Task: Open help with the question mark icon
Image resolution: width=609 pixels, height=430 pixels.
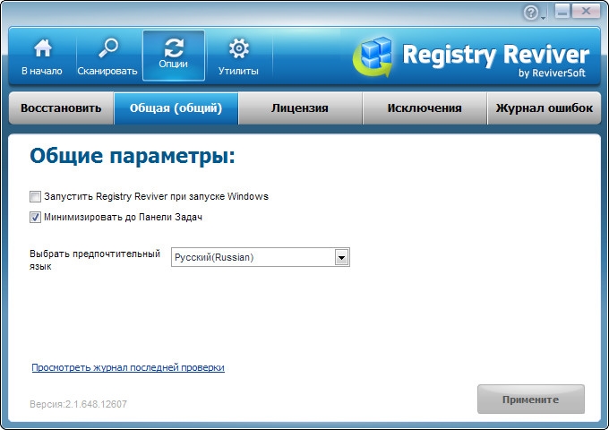Action: 531,13
